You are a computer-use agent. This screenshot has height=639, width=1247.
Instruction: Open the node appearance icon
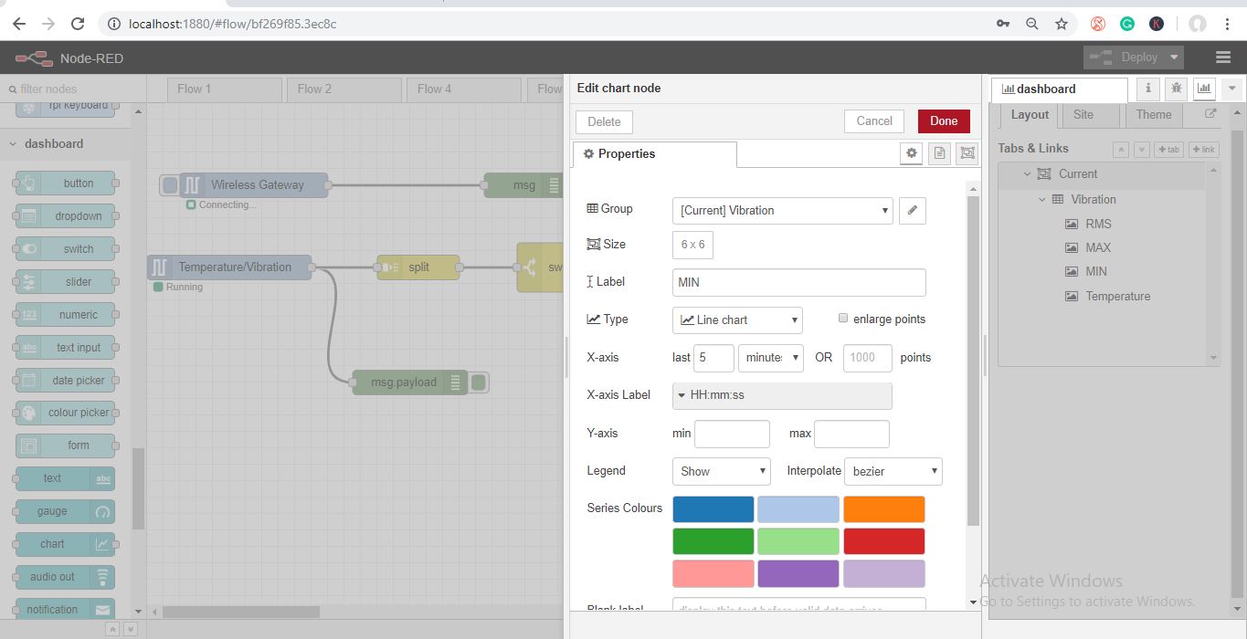click(967, 154)
